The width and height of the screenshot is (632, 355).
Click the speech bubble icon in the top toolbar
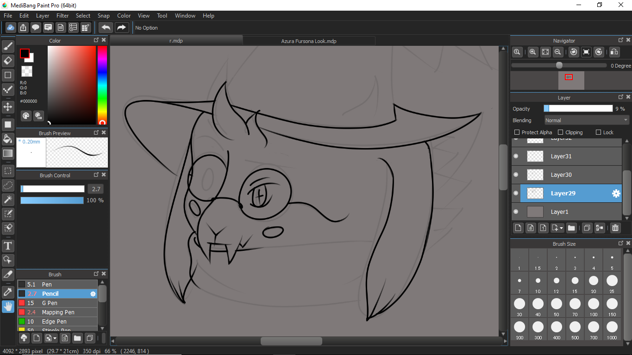coord(36,27)
